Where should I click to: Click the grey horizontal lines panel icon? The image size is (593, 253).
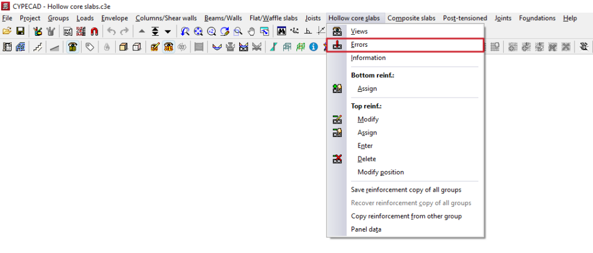(x=199, y=47)
